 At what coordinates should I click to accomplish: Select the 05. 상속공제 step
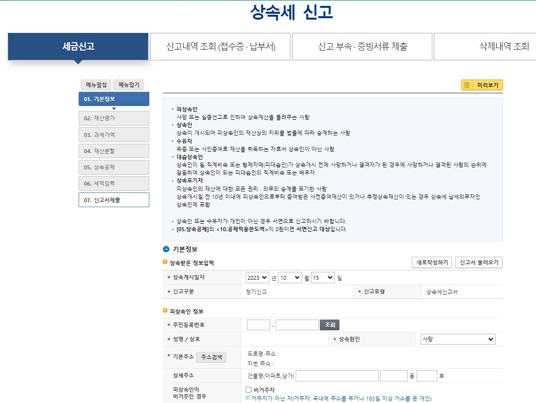point(114,167)
